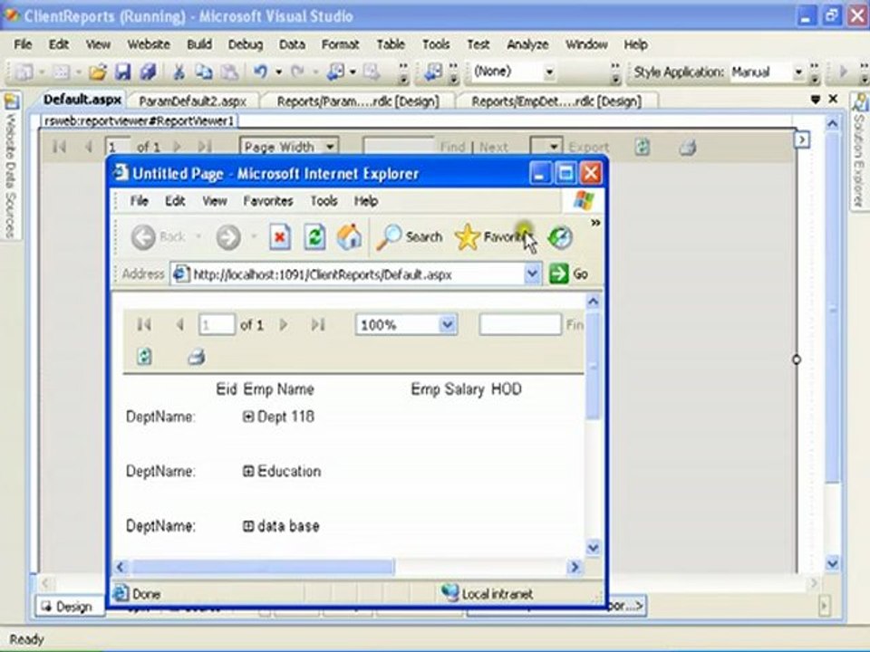Image resolution: width=870 pixels, height=652 pixels.
Task: Switch to Reports/EmpDet....rdlc [Design] tab
Action: tap(556, 101)
